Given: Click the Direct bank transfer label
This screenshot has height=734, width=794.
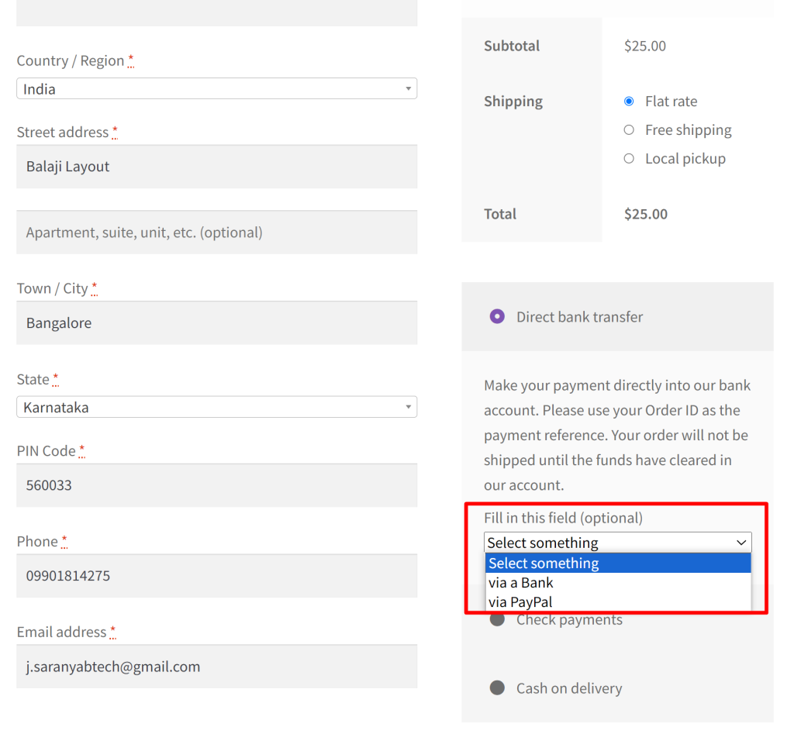Looking at the screenshot, I should [580, 317].
